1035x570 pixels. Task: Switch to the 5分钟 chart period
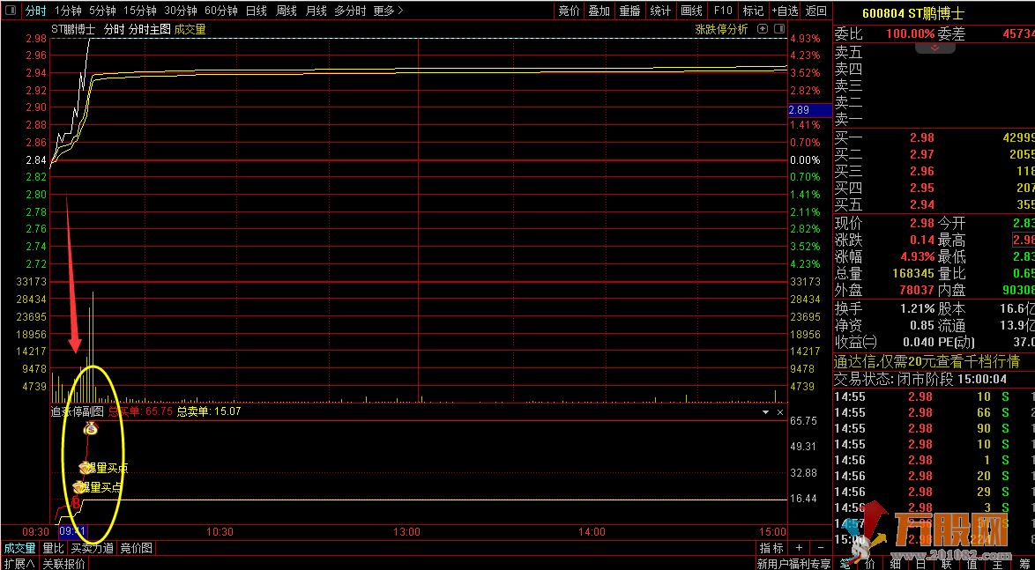pos(102,11)
